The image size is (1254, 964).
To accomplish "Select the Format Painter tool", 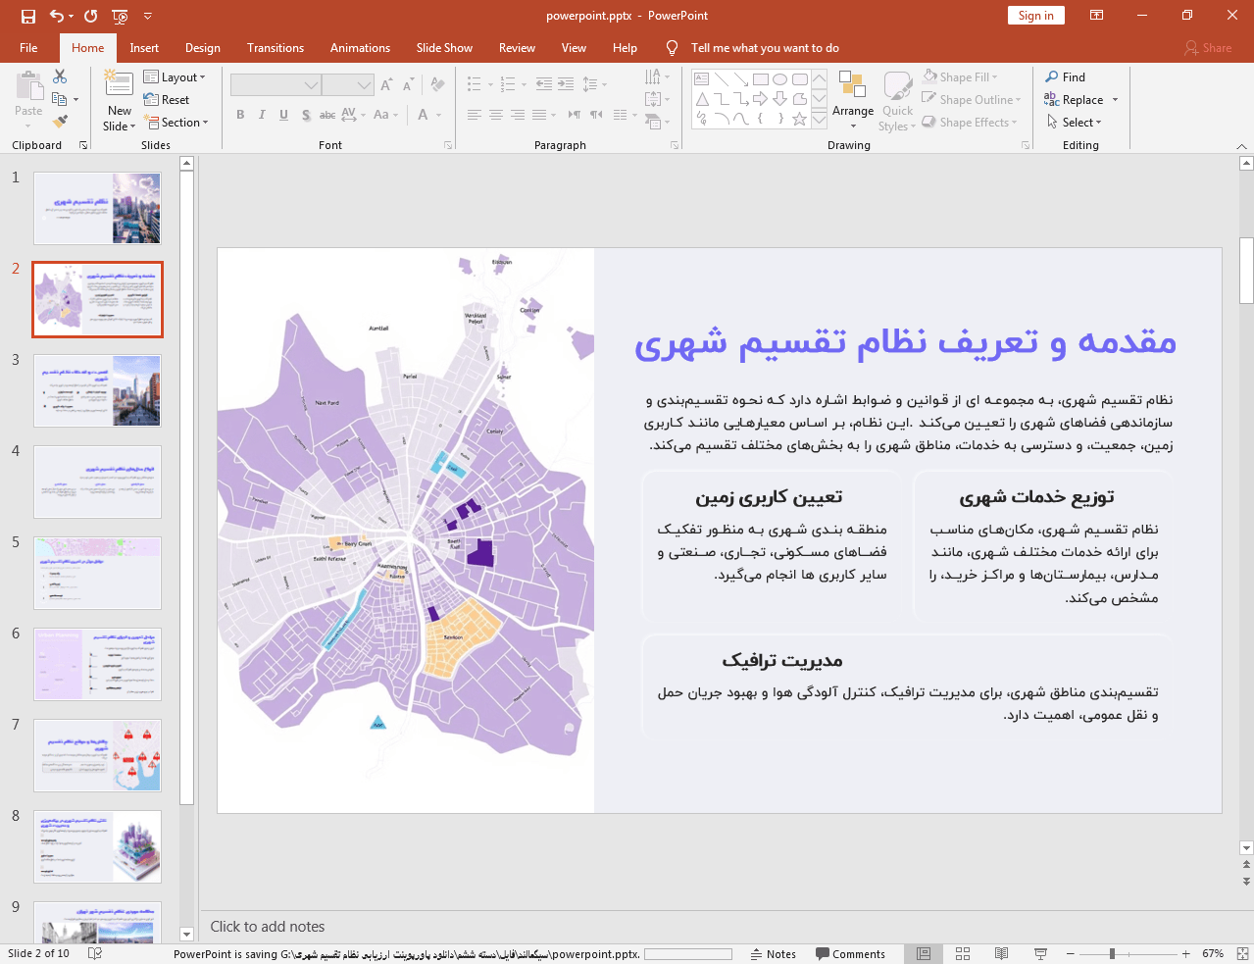I will (x=60, y=120).
